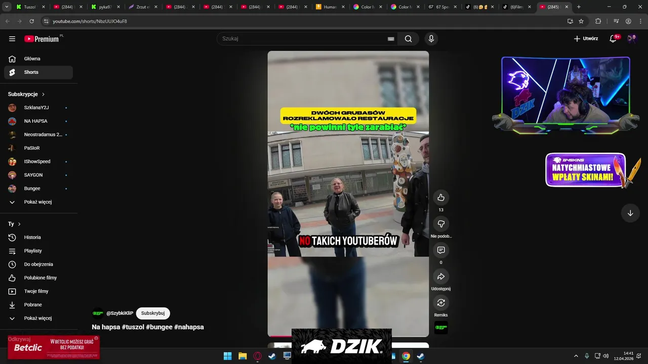This screenshot has height=364, width=648.
Task: Switch to the Zrzut browser tab
Action: tap(143, 7)
